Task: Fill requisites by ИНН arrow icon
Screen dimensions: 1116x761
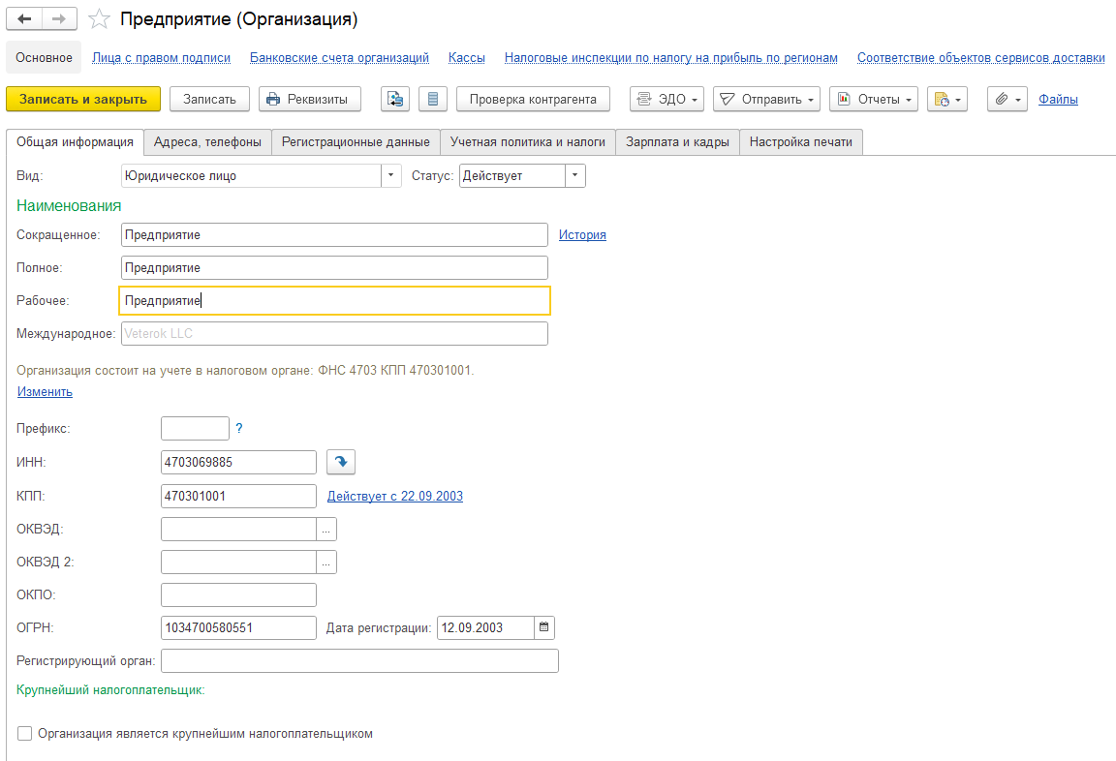Action: pyautogui.click(x=341, y=462)
